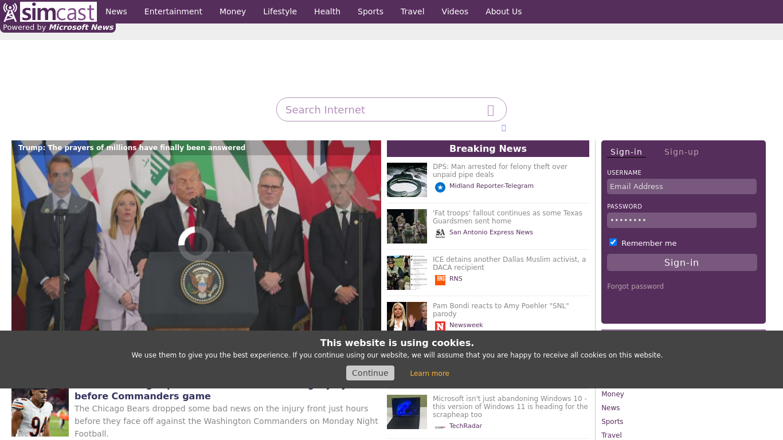783x440 pixels.
Task: Open the Entertainment menu
Action: [x=173, y=11]
